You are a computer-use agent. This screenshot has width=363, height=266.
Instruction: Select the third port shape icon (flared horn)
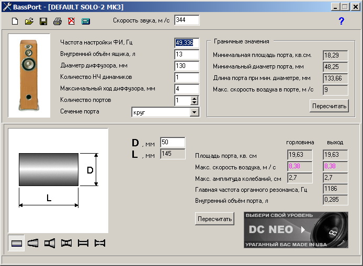coord(50,243)
